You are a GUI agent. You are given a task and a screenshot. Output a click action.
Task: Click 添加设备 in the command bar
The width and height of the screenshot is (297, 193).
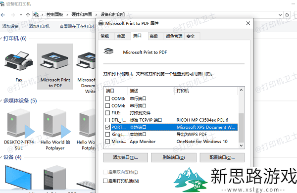[10, 26]
